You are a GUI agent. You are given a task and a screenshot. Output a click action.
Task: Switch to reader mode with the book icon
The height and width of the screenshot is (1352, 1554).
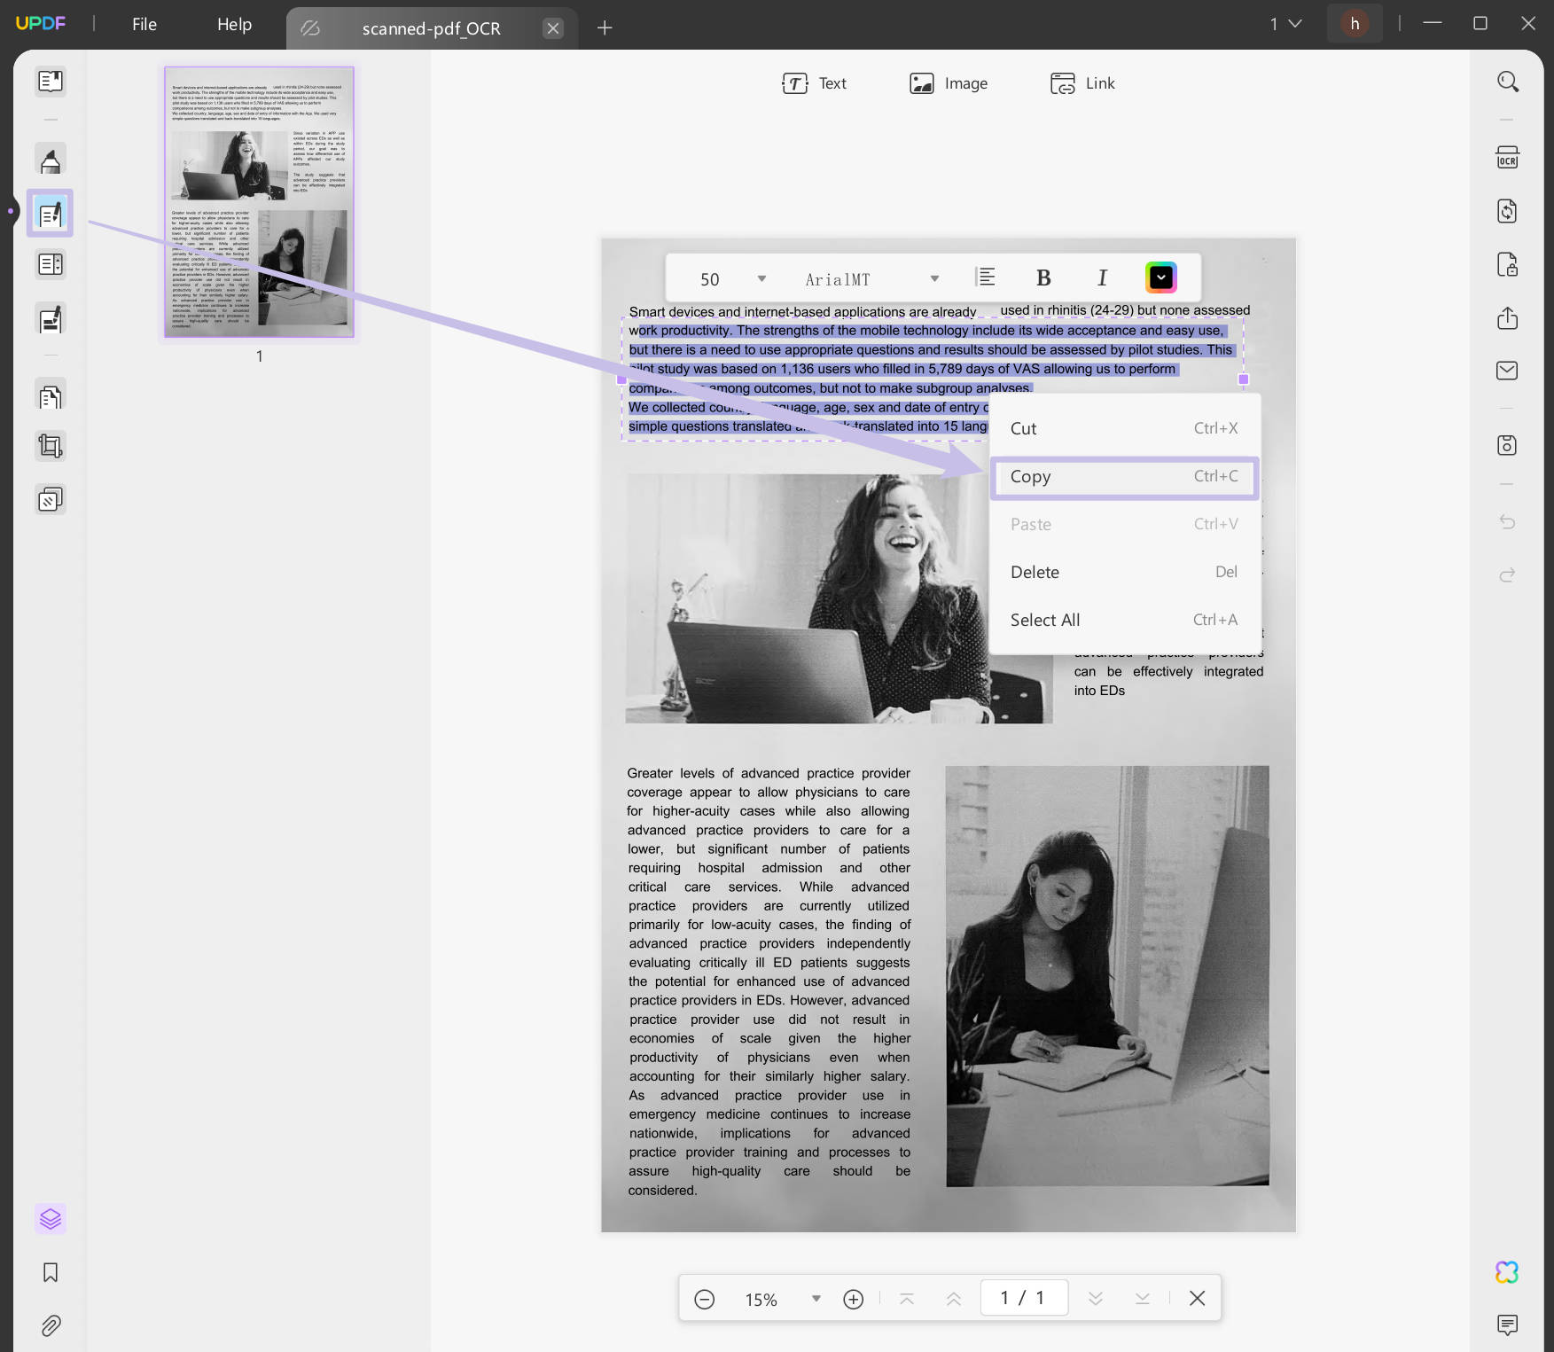[51, 81]
